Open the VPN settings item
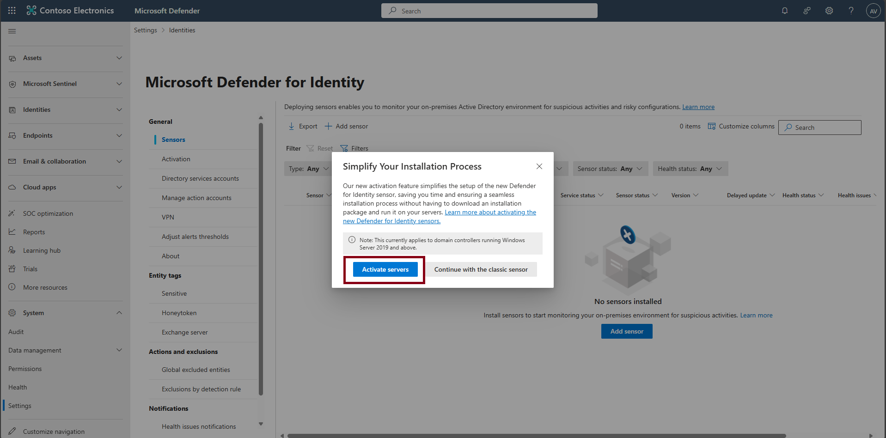The height and width of the screenshot is (438, 886). coord(168,217)
